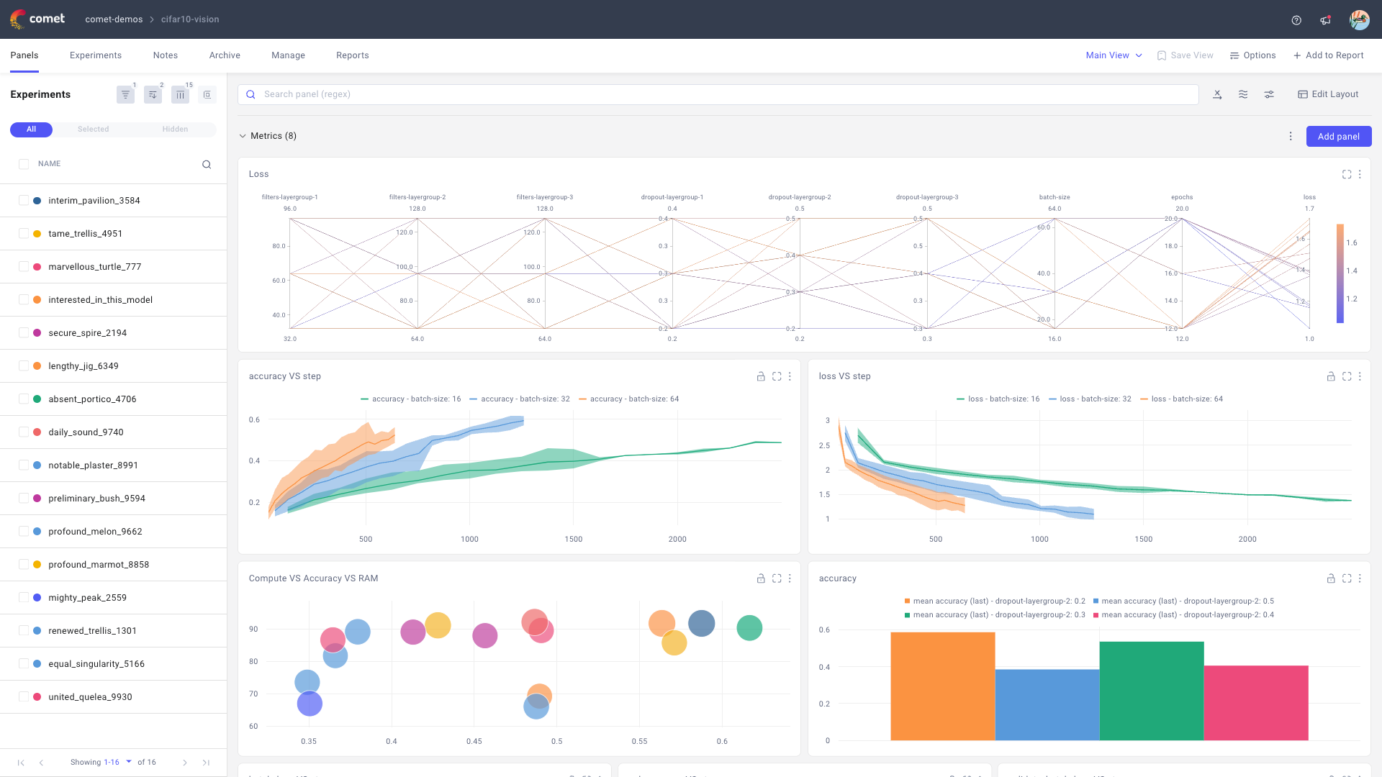The width and height of the screenshot is (1382, 777).
Task: Select all experiments via the header checkbox
Action: (x=24, y=163)
